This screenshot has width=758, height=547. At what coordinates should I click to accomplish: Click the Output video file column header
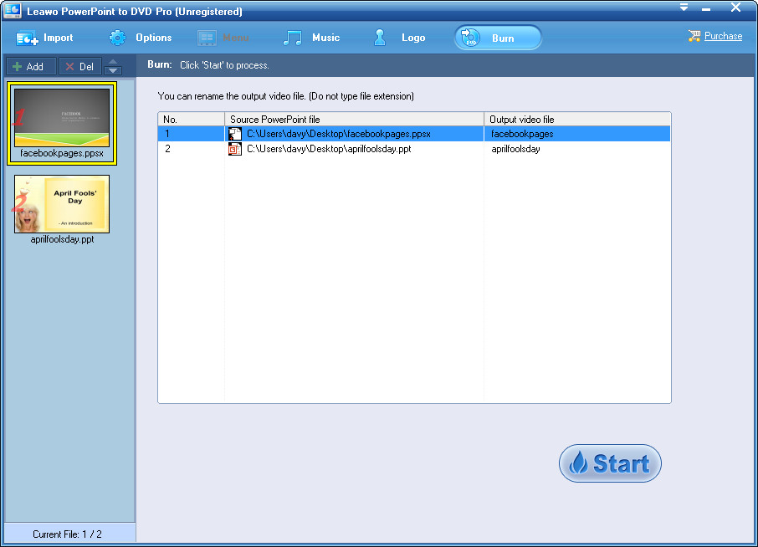577,119
